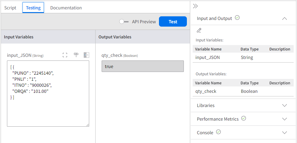Switch to the Script tab
The width and height of the screenshot is (297, 143).
pyautogui.click(x=10, y=8)
